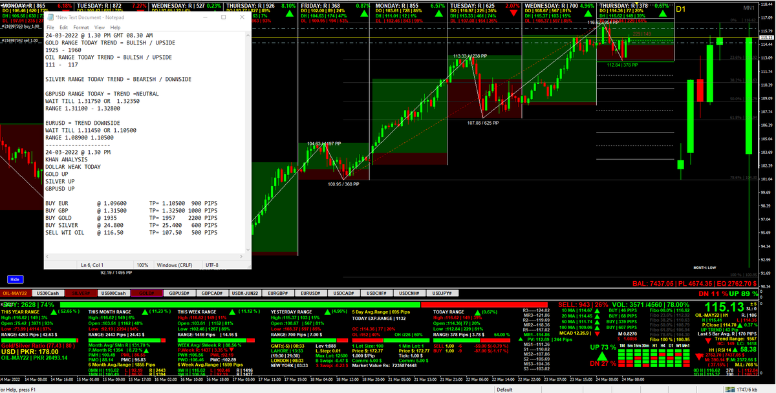Open Notepad's Help menu
Viewport: 776px width, 393px height.
pyautogui.click(x=116, y=28)
